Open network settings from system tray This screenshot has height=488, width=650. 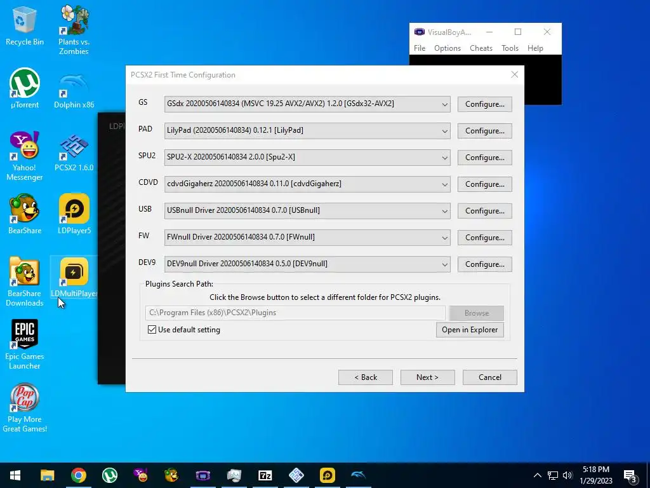tap(553, 475)
